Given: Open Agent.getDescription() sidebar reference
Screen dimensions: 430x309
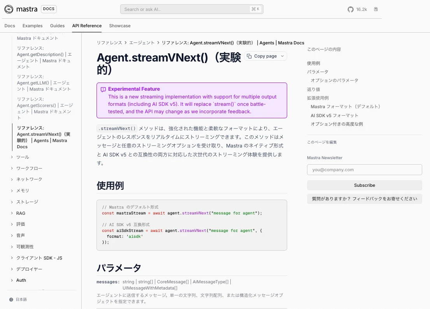Looking at the screenshot, I should click(44, 57).
